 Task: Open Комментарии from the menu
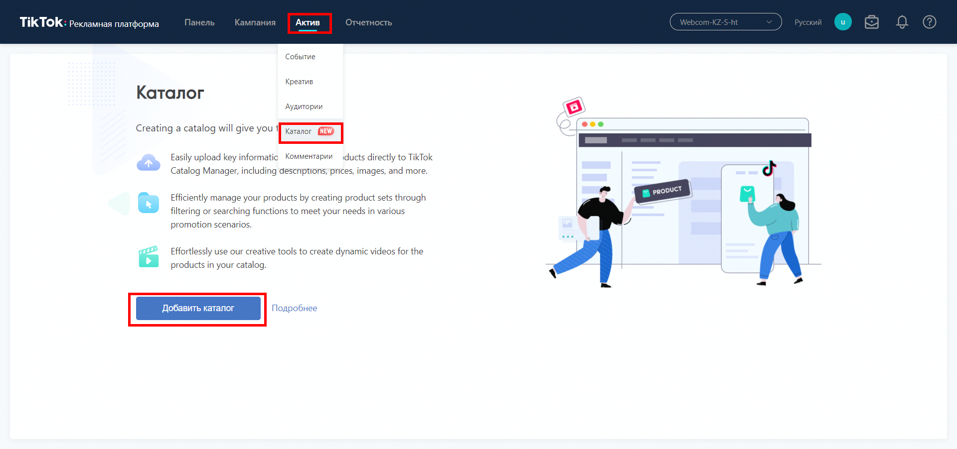pos(309,156)
